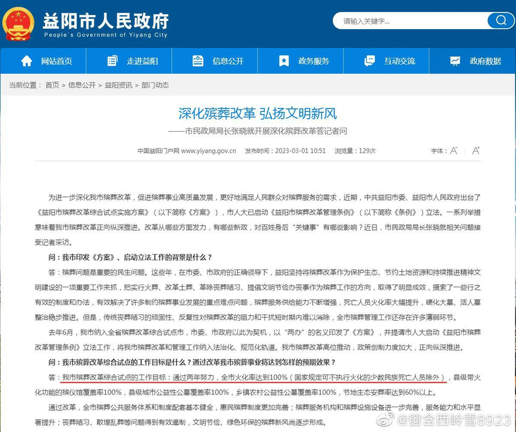The height and width of the screenshot is (432, 516).
Task: Click the opening paragraph starting 为进一步深化我市殡葬改革
Action: (x=258, y=220)
